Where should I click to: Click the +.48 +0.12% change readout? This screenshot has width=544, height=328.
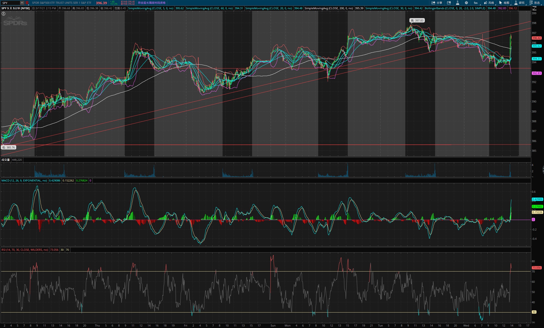(x=114, y=3)
